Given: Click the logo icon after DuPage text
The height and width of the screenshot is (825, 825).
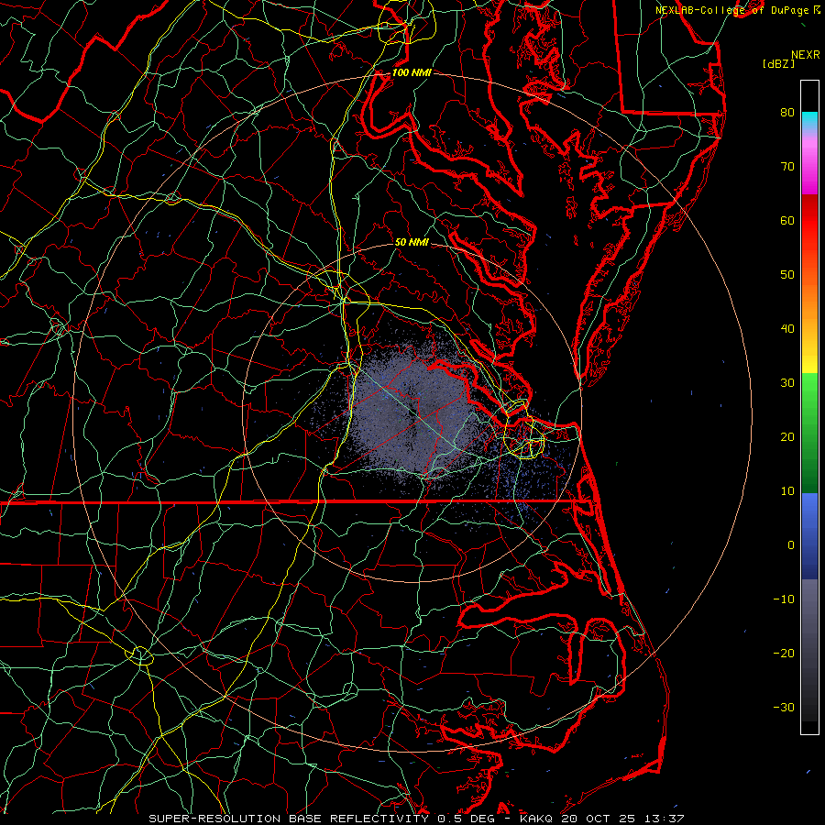Looking at the screenshot, I should pyautogui.click(x=816, y=10).
